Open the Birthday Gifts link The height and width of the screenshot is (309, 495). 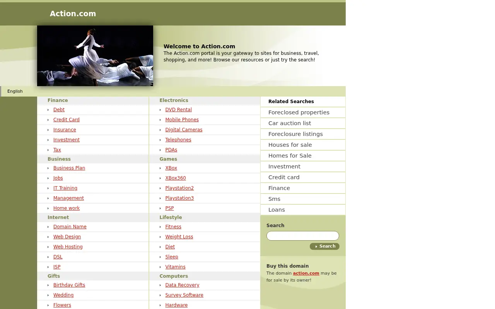69,285
